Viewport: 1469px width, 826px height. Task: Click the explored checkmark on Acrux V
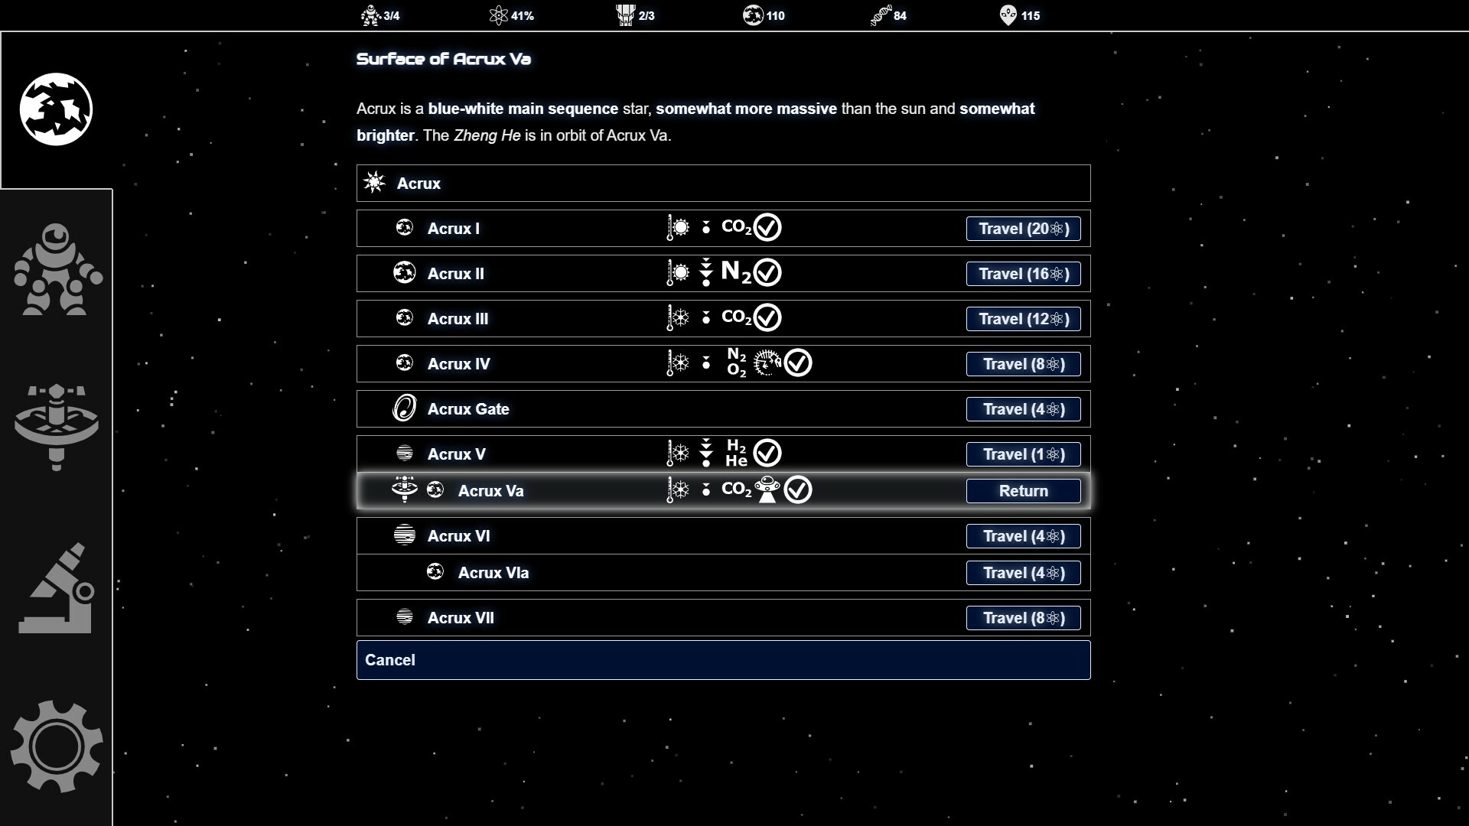pyautogui.click(x=767, y=454)
